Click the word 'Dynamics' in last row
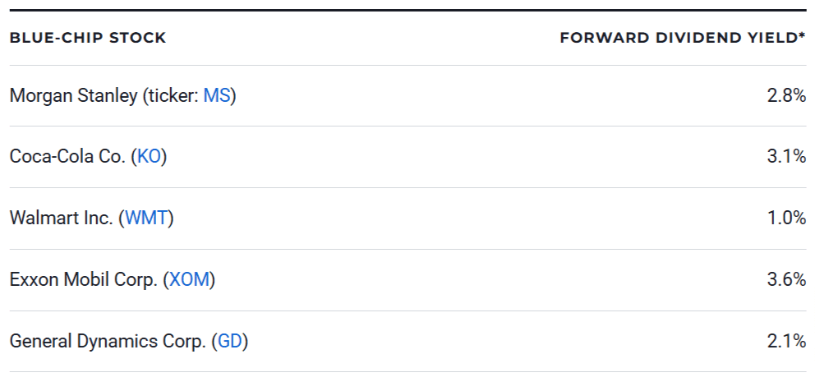The height and width of the screenshot is (391, 815). click(111, 341)
